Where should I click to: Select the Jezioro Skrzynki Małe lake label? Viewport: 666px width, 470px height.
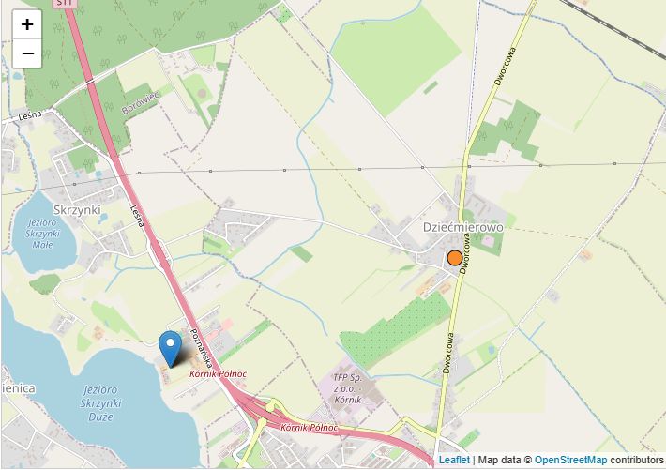pos(42,234)
